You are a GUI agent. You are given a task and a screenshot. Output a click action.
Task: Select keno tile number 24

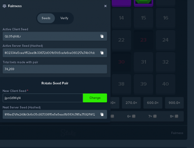click(166, 40)
